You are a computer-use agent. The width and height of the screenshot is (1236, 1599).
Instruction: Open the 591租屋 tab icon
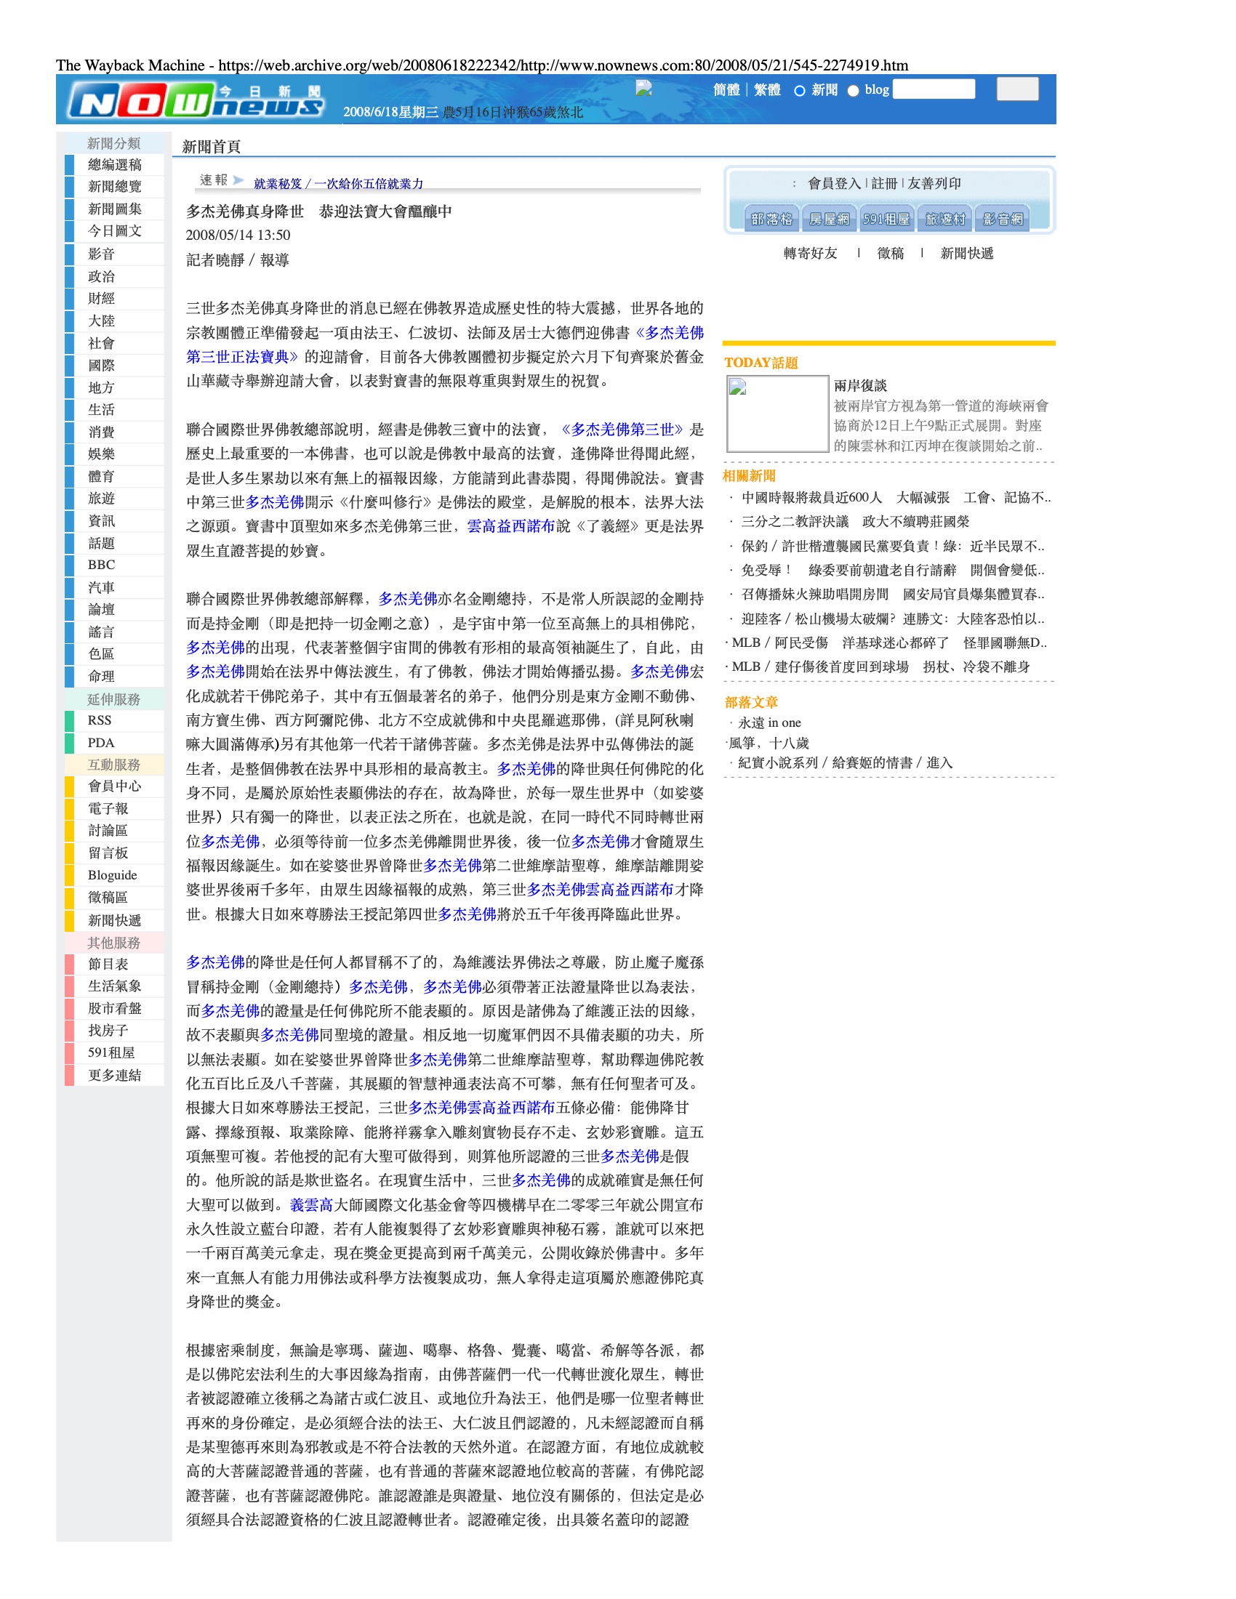point(886,219)
